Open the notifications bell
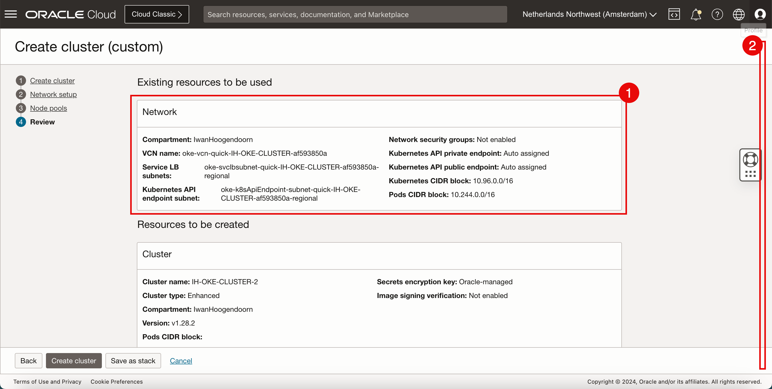 click(696, 14)
